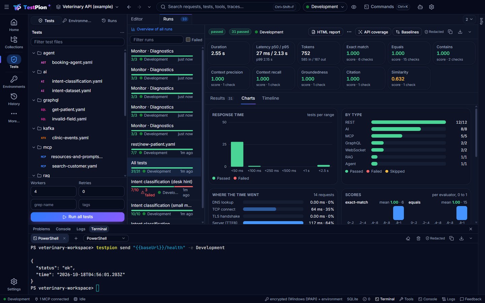The height and width of the screenshot is (303, 485).
Task: Check the Failed checkbox beside Filter runs
Action: (x=188, y=40)
